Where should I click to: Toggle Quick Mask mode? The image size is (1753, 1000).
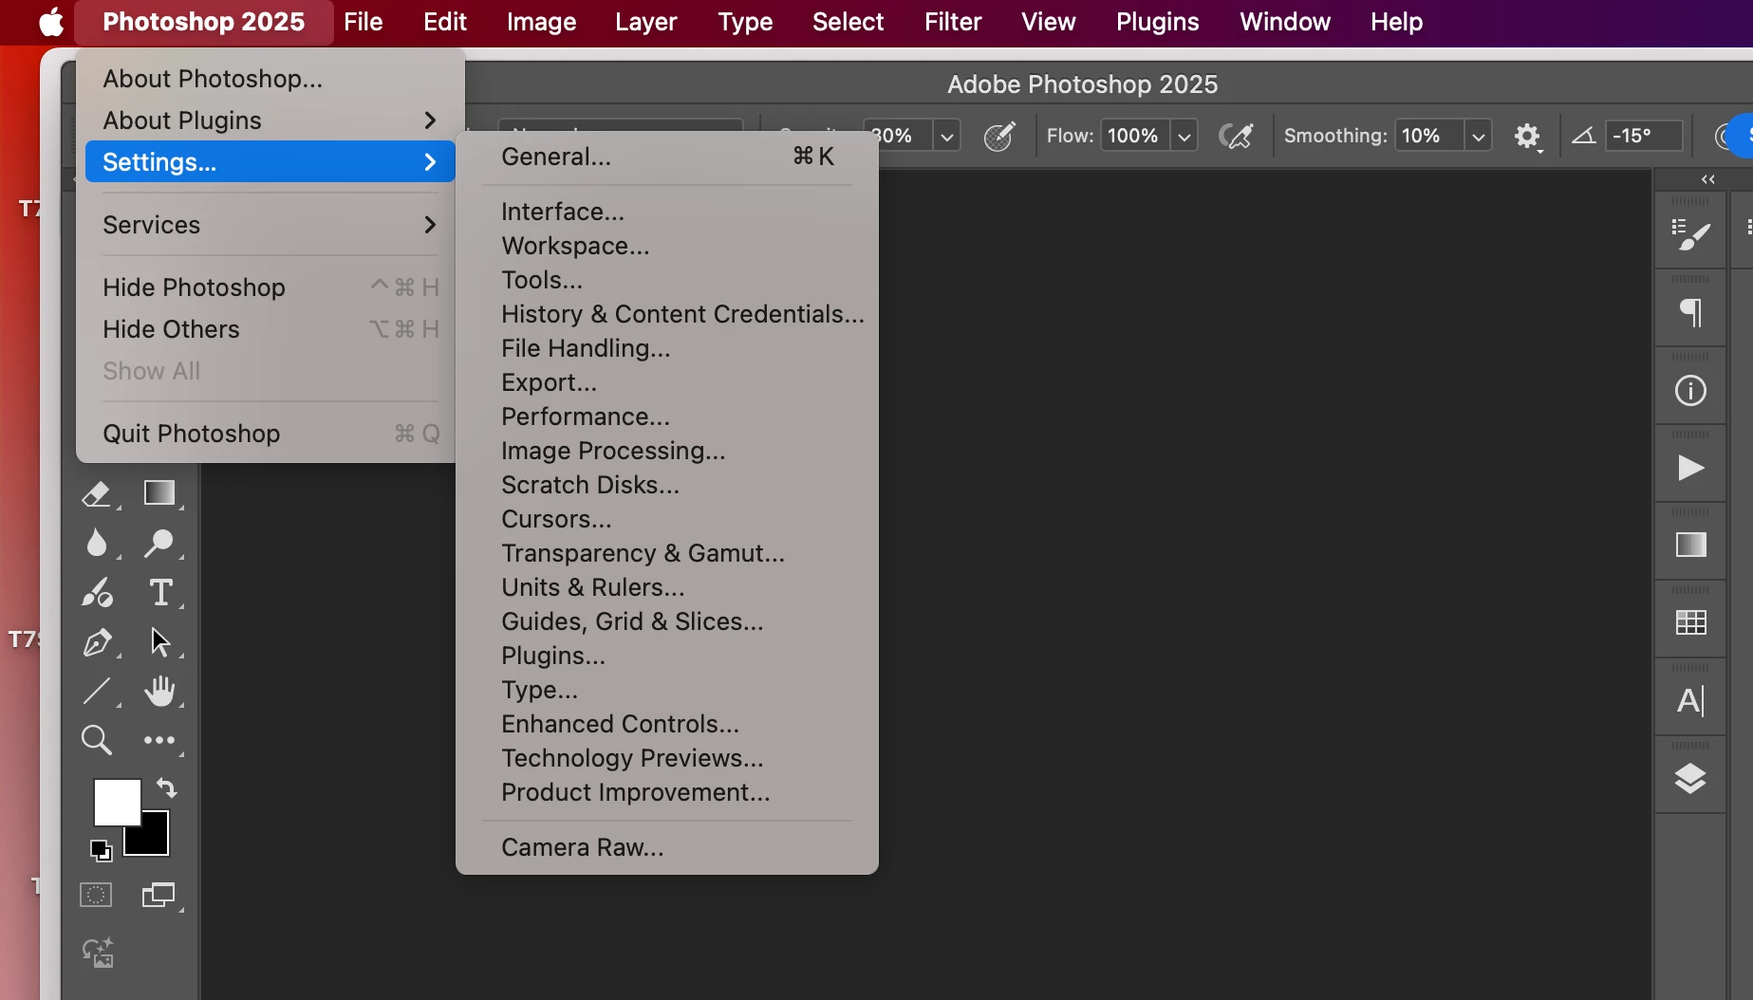(96, 895)
